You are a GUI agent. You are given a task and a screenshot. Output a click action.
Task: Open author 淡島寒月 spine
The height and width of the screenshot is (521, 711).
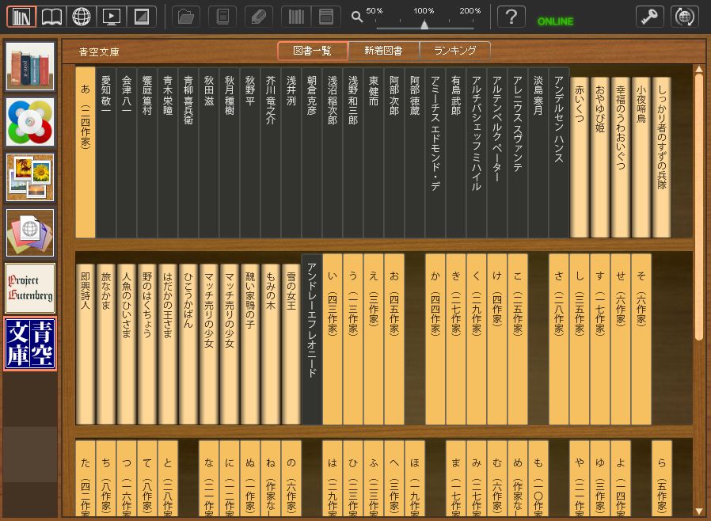coord(538,152)
